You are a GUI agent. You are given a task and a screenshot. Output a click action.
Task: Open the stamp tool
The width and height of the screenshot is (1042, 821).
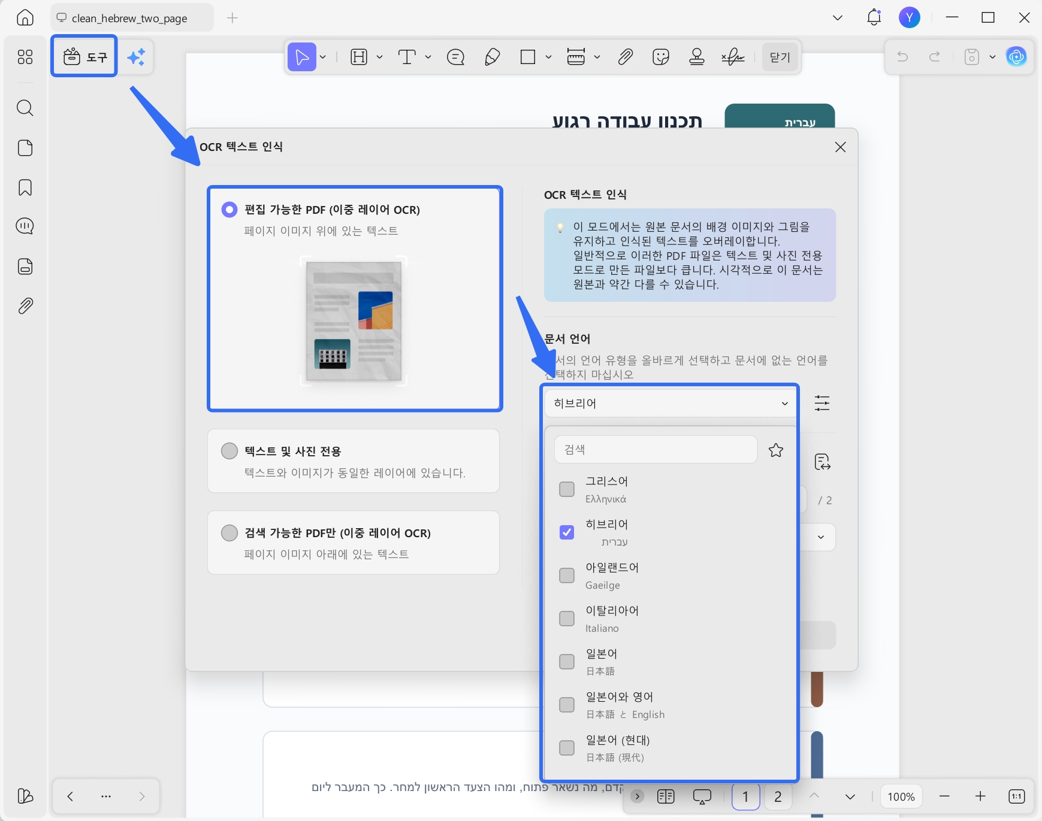coord(697,57)
